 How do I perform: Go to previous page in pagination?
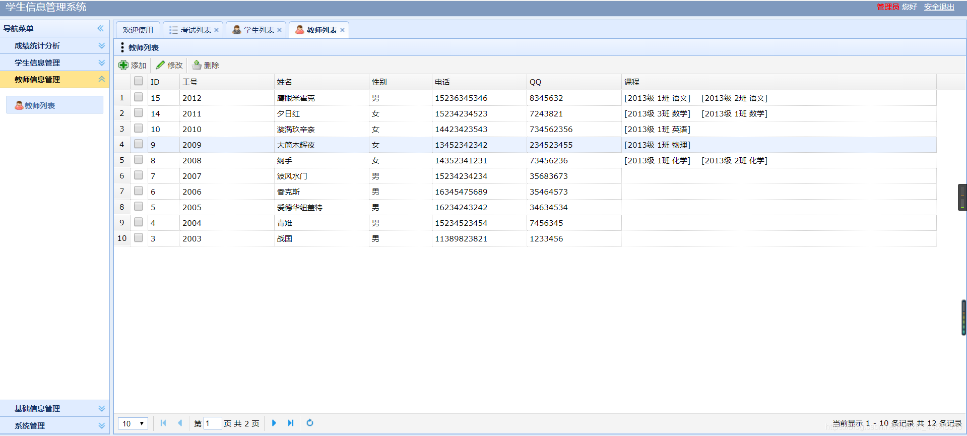click(180, 423)
